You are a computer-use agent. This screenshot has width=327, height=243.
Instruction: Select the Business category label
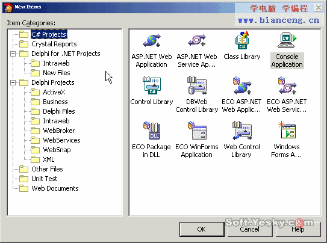[55, 102]
